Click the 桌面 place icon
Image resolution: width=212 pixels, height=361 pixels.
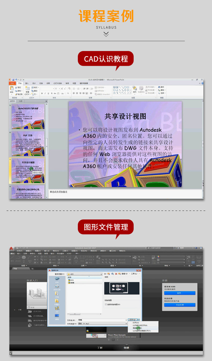pyautogui.click(x=57, y=317)
